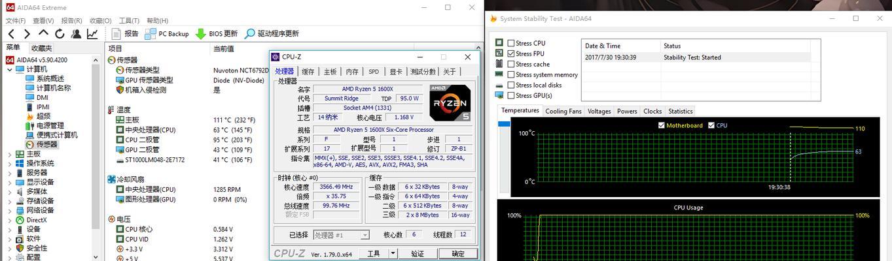Switch to the 收藏夹 favorites tab
892x261 pixels.
click(x=41, y=48)
